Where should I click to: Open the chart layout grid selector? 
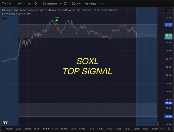(x=66, y=4)
